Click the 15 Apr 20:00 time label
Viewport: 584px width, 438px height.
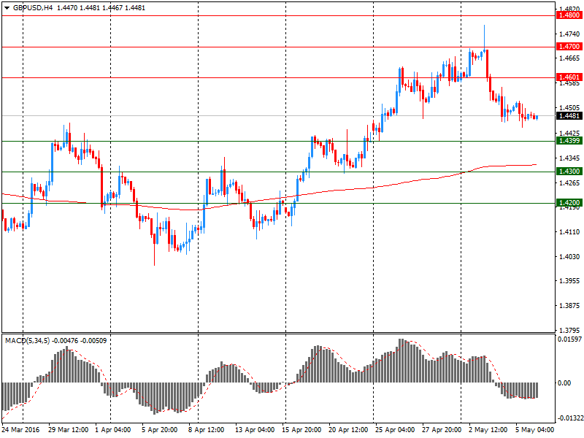301,430
